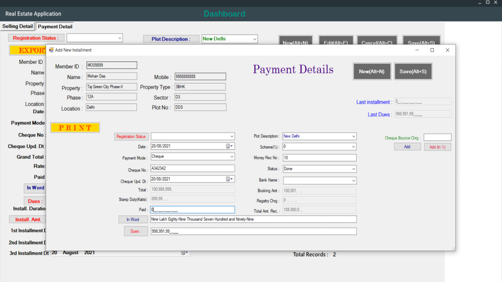
Task: Click the Last Dues field
Action: (423, 114)
